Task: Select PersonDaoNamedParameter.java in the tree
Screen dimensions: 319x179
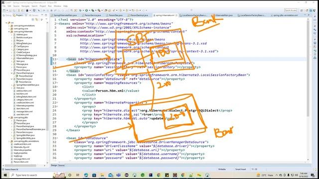Action: [x=31, y=129]
